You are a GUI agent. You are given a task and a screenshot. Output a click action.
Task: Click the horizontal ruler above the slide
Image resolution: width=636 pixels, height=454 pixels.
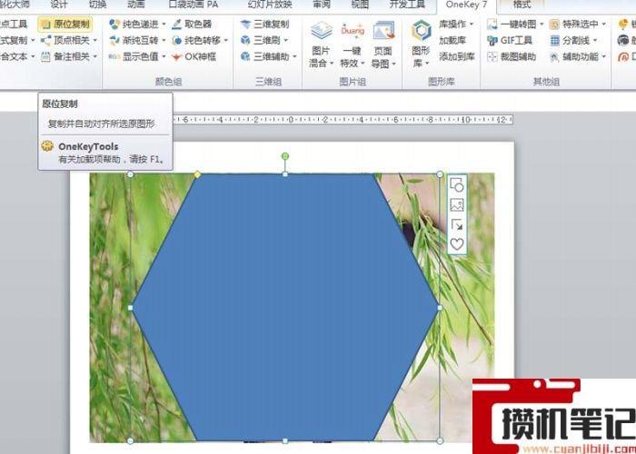(x=343, y=120)
